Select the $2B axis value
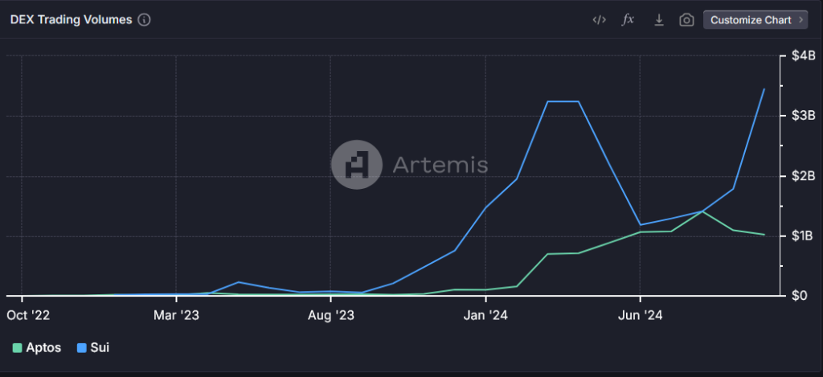 [x=803, y=176]
